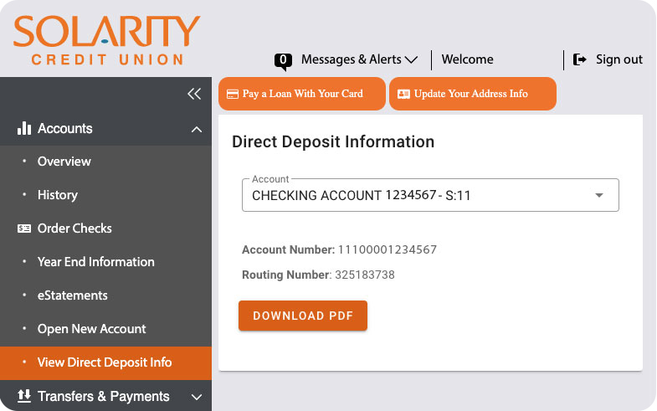Click the messages speech bubble icon
The width and height of the screenshot is (657, 411).
tap(284, 60)
